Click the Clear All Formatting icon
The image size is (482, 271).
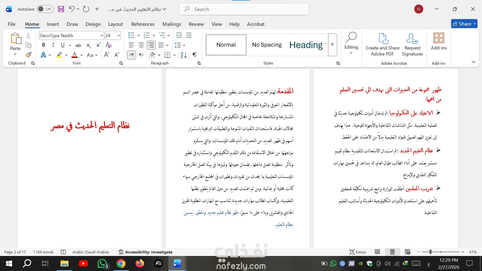pyautogui.click(x=108, y=45)
